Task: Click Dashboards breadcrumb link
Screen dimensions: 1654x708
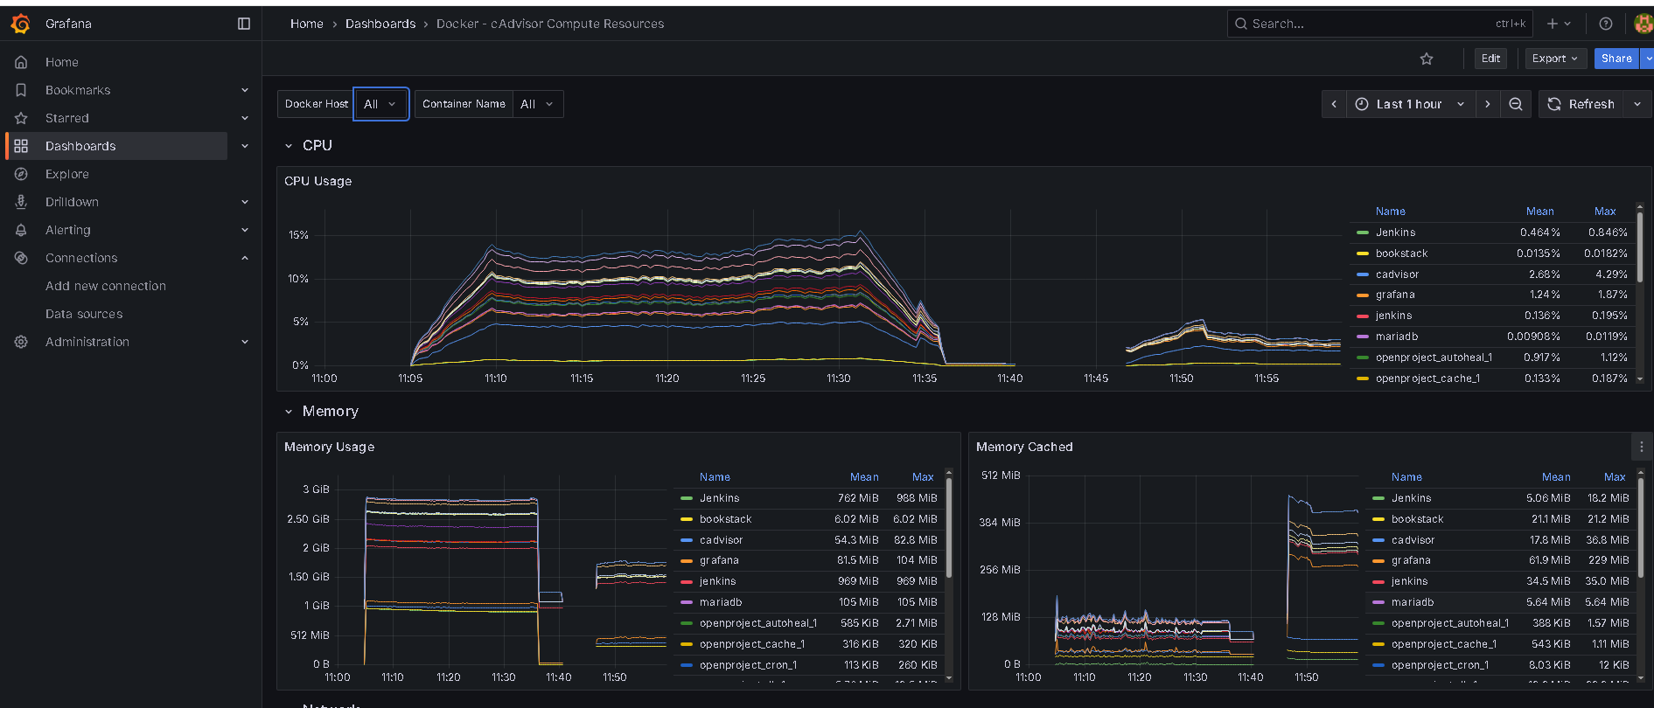Action: click(380, 24)
